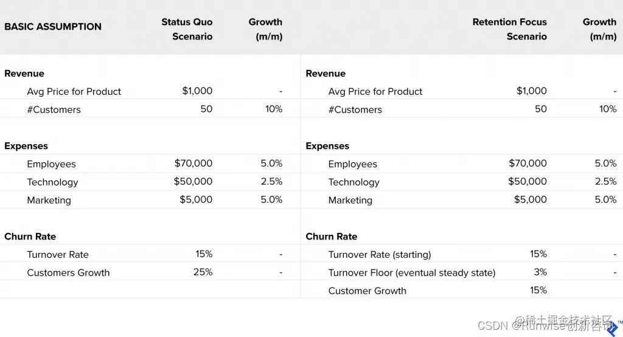Select Retention Focus Marketing $5,000 cell
Image resolution: width=623 pixels, height=337 pixels.
click(x=530, y=200)
